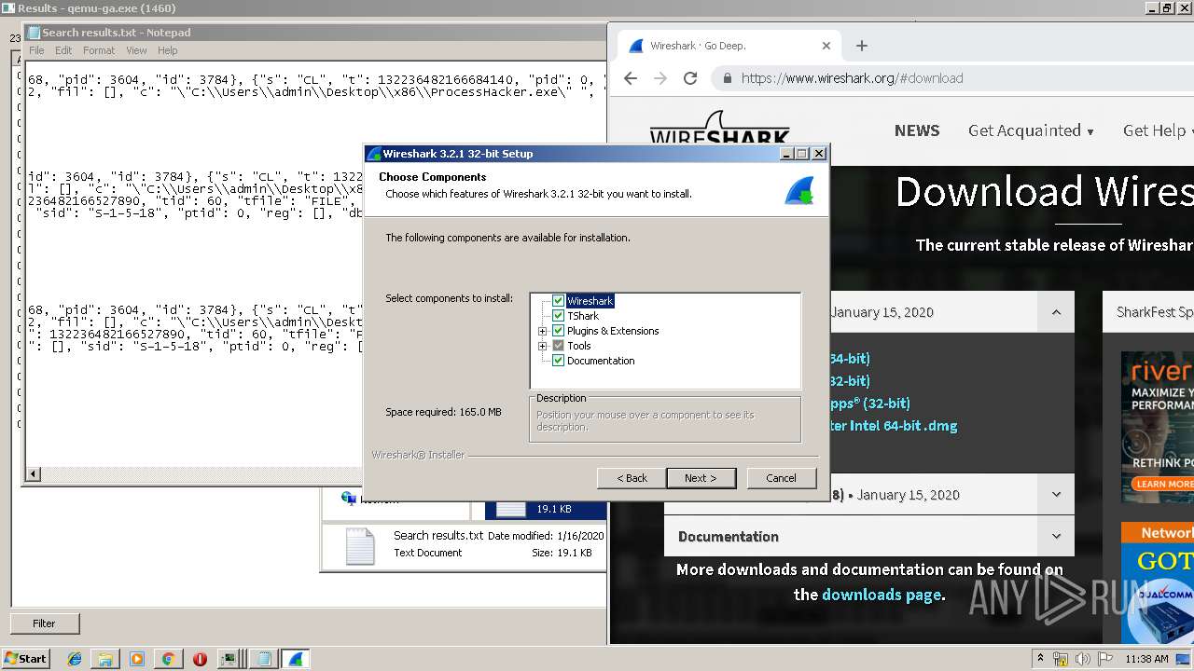Click inside the Notepad text area

coord(315,266)
